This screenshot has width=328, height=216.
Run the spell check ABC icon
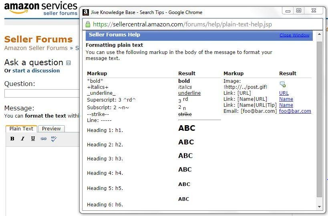[x=54, y=139]
